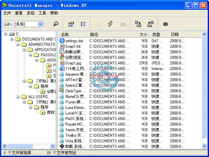
Task: Sort by the 路径 column header
Action: pos(110,35)
